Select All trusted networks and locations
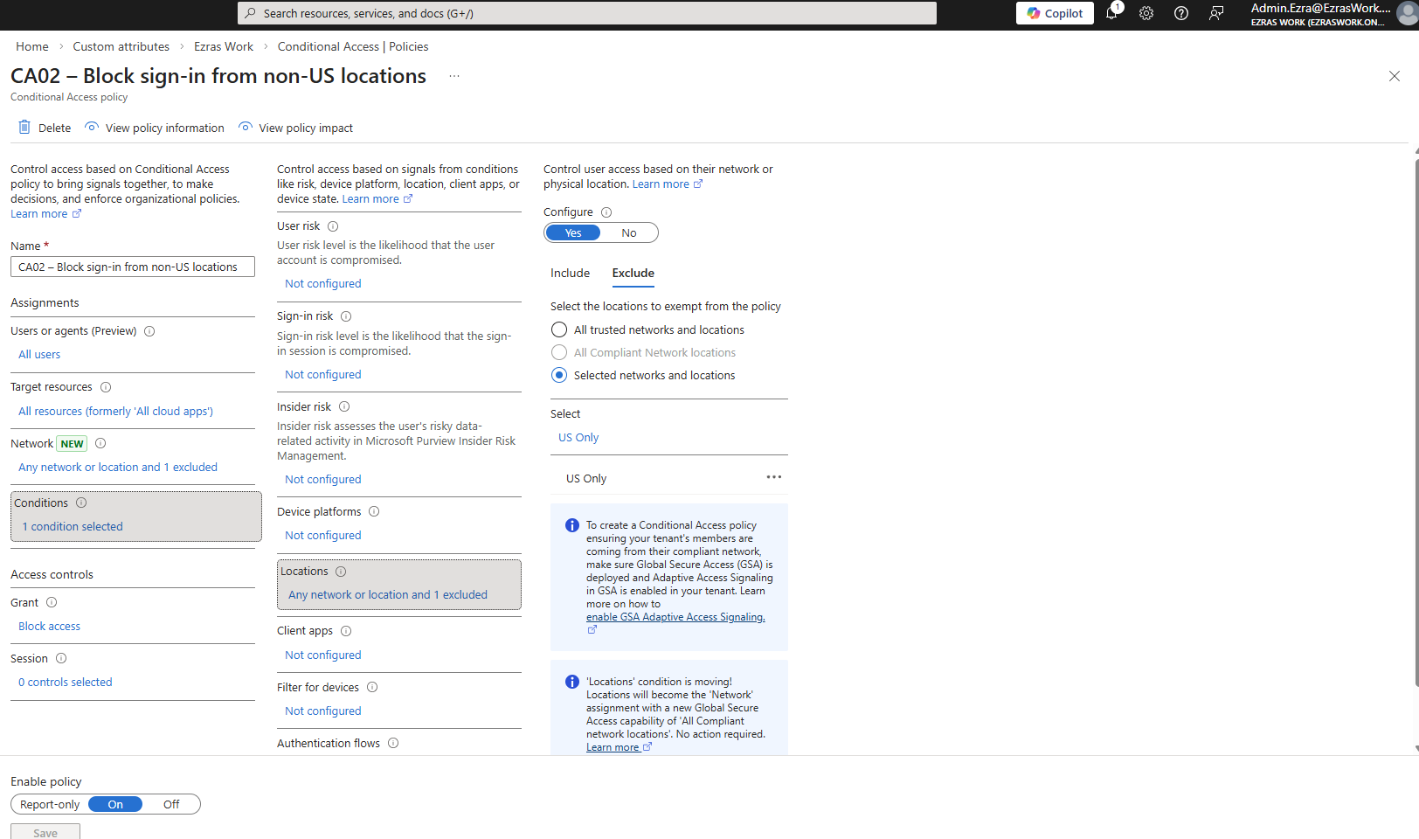The width and height of the screenshot is (1419, 839). [559, 330]
